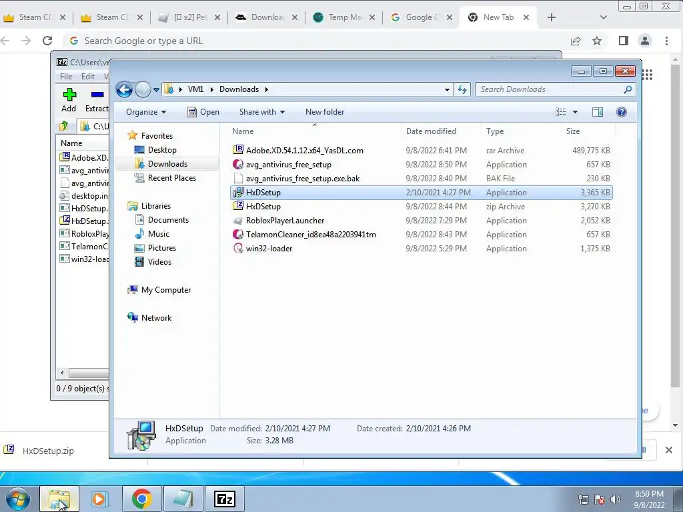This screenshot has height=512, width=683.
Task: Click Extract in the 7-Zip window
Action: 97,100
